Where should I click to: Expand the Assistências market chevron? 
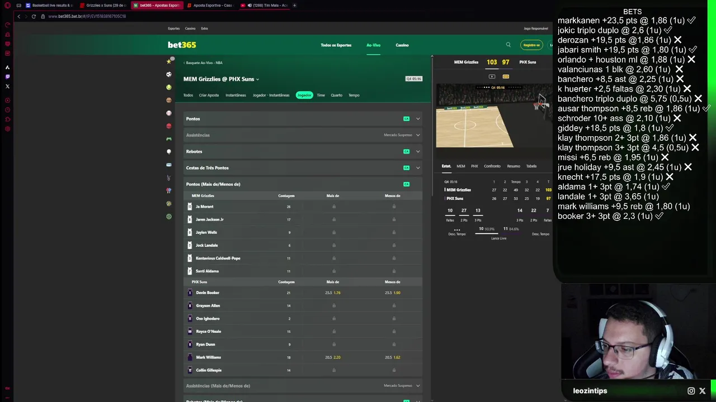click(x=418, y=135)
